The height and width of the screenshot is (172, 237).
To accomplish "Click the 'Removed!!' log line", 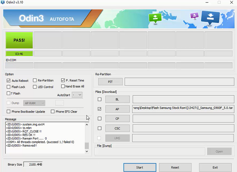I will click(21, 146).
